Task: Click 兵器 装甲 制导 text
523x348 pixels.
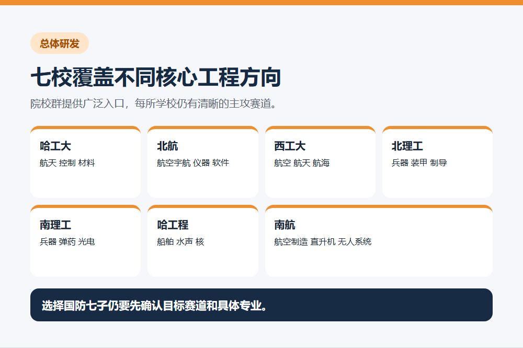Action: [x=419, y=163]
